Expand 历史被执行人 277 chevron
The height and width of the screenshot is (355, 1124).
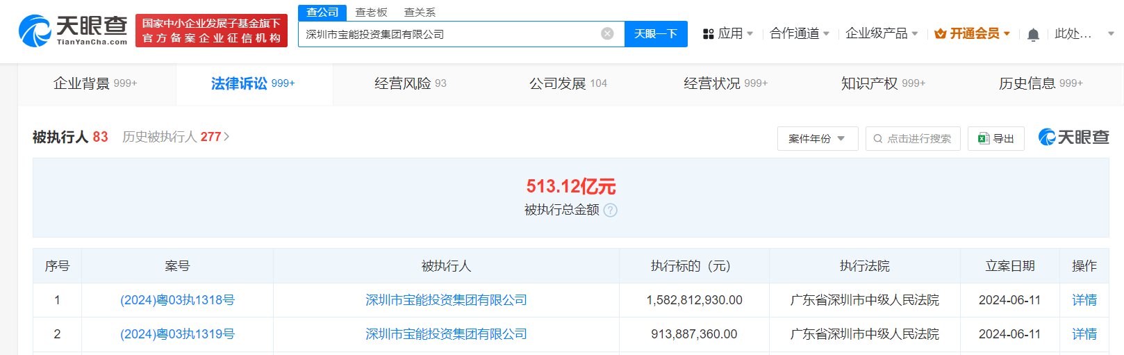(226, 137)
